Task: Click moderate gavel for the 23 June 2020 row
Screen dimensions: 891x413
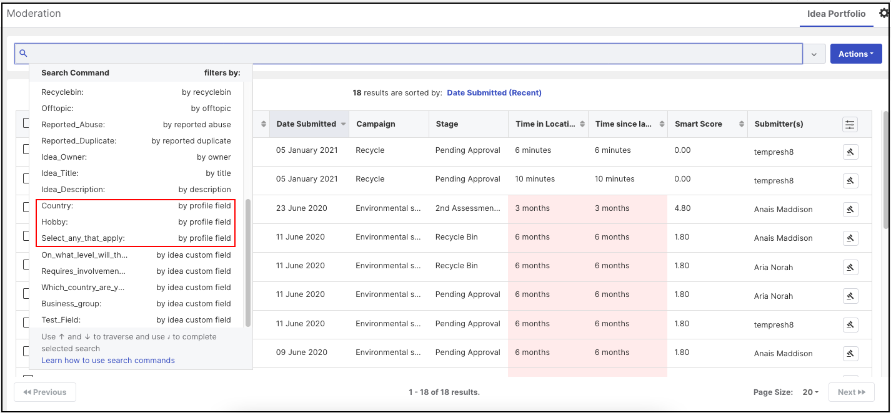Action: (850, 209)
